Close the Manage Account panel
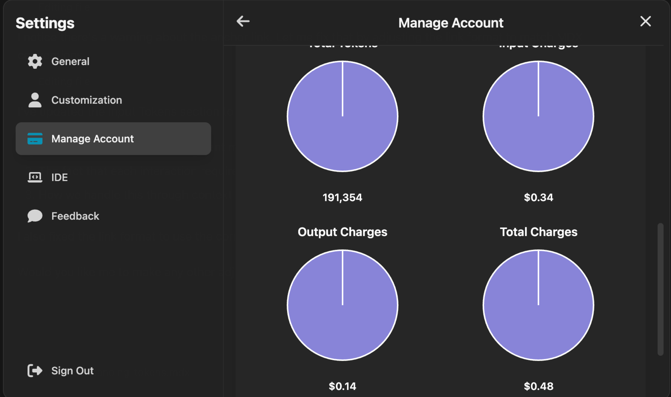The width and height of the screenshot is (671, 397). coord(645,21)
